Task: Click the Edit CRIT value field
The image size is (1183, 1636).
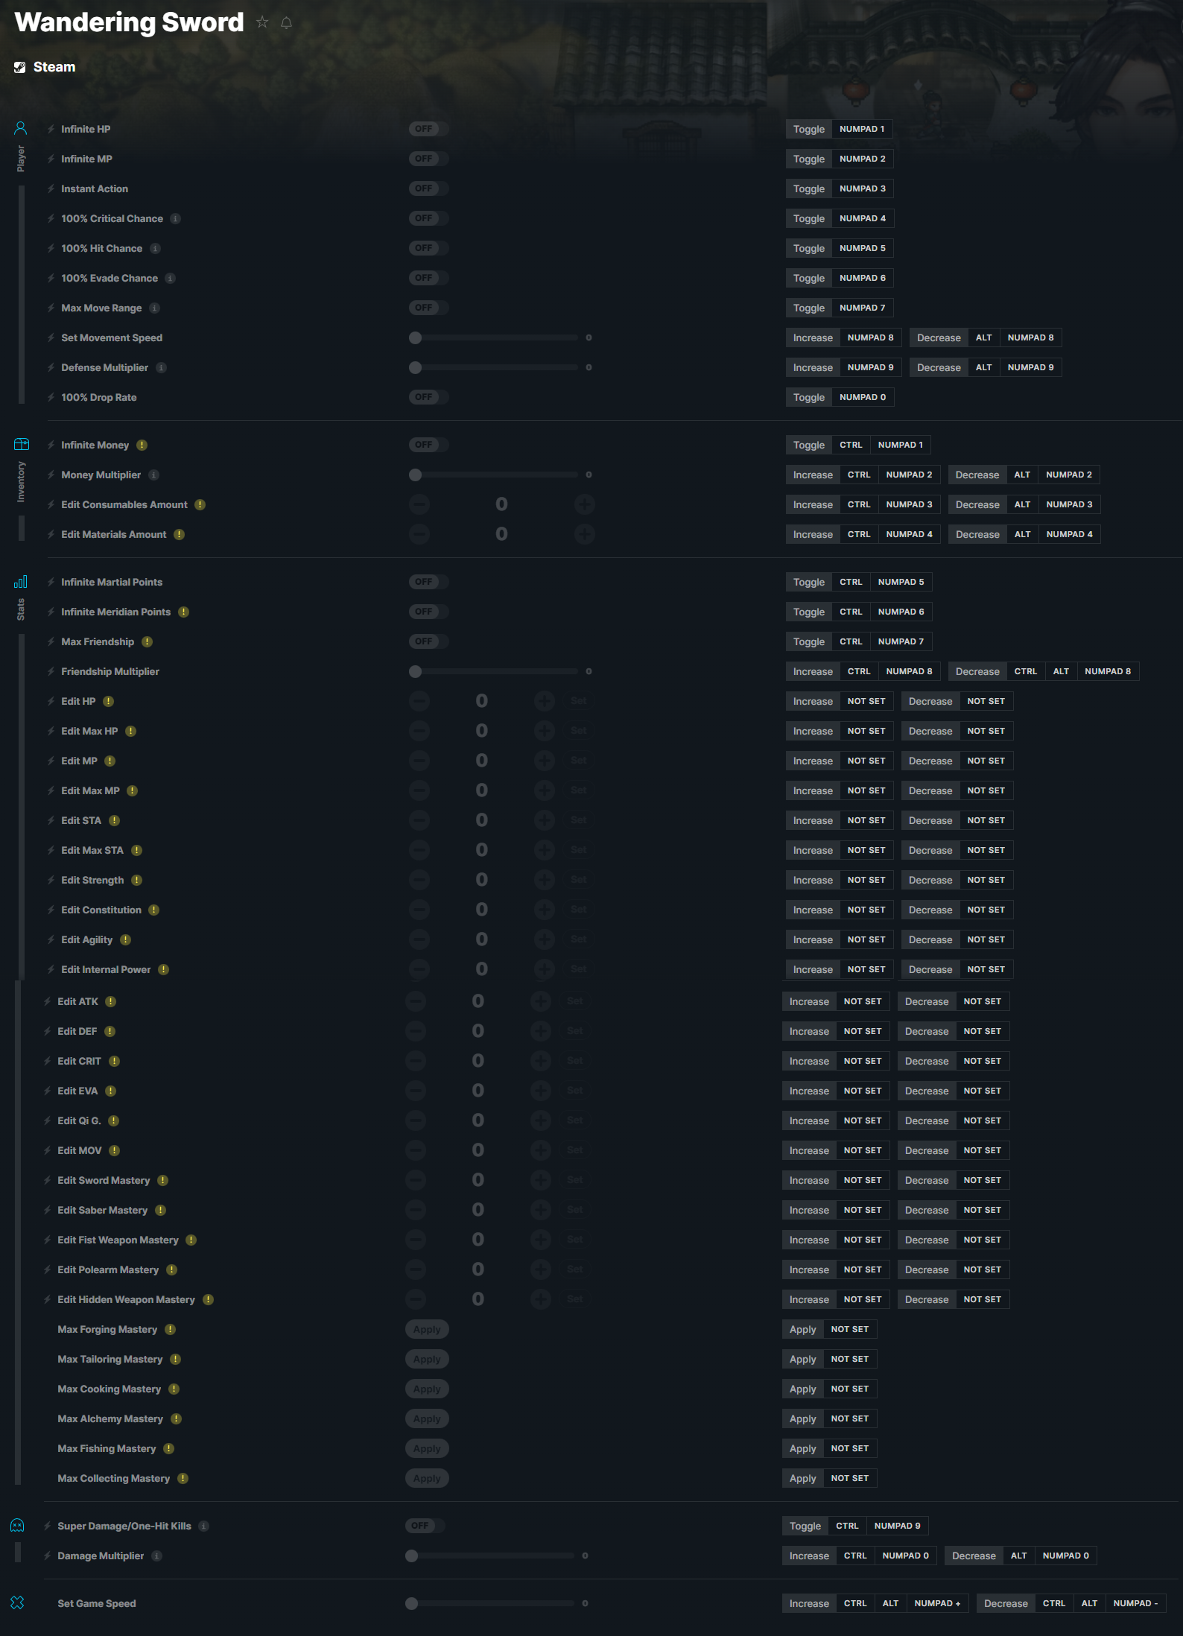Action: [x=478, y=1061]
